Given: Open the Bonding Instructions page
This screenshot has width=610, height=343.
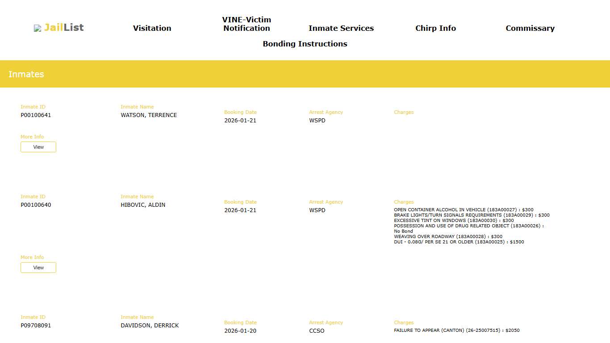Looking at the screenshot, I should tap(305, 44).
